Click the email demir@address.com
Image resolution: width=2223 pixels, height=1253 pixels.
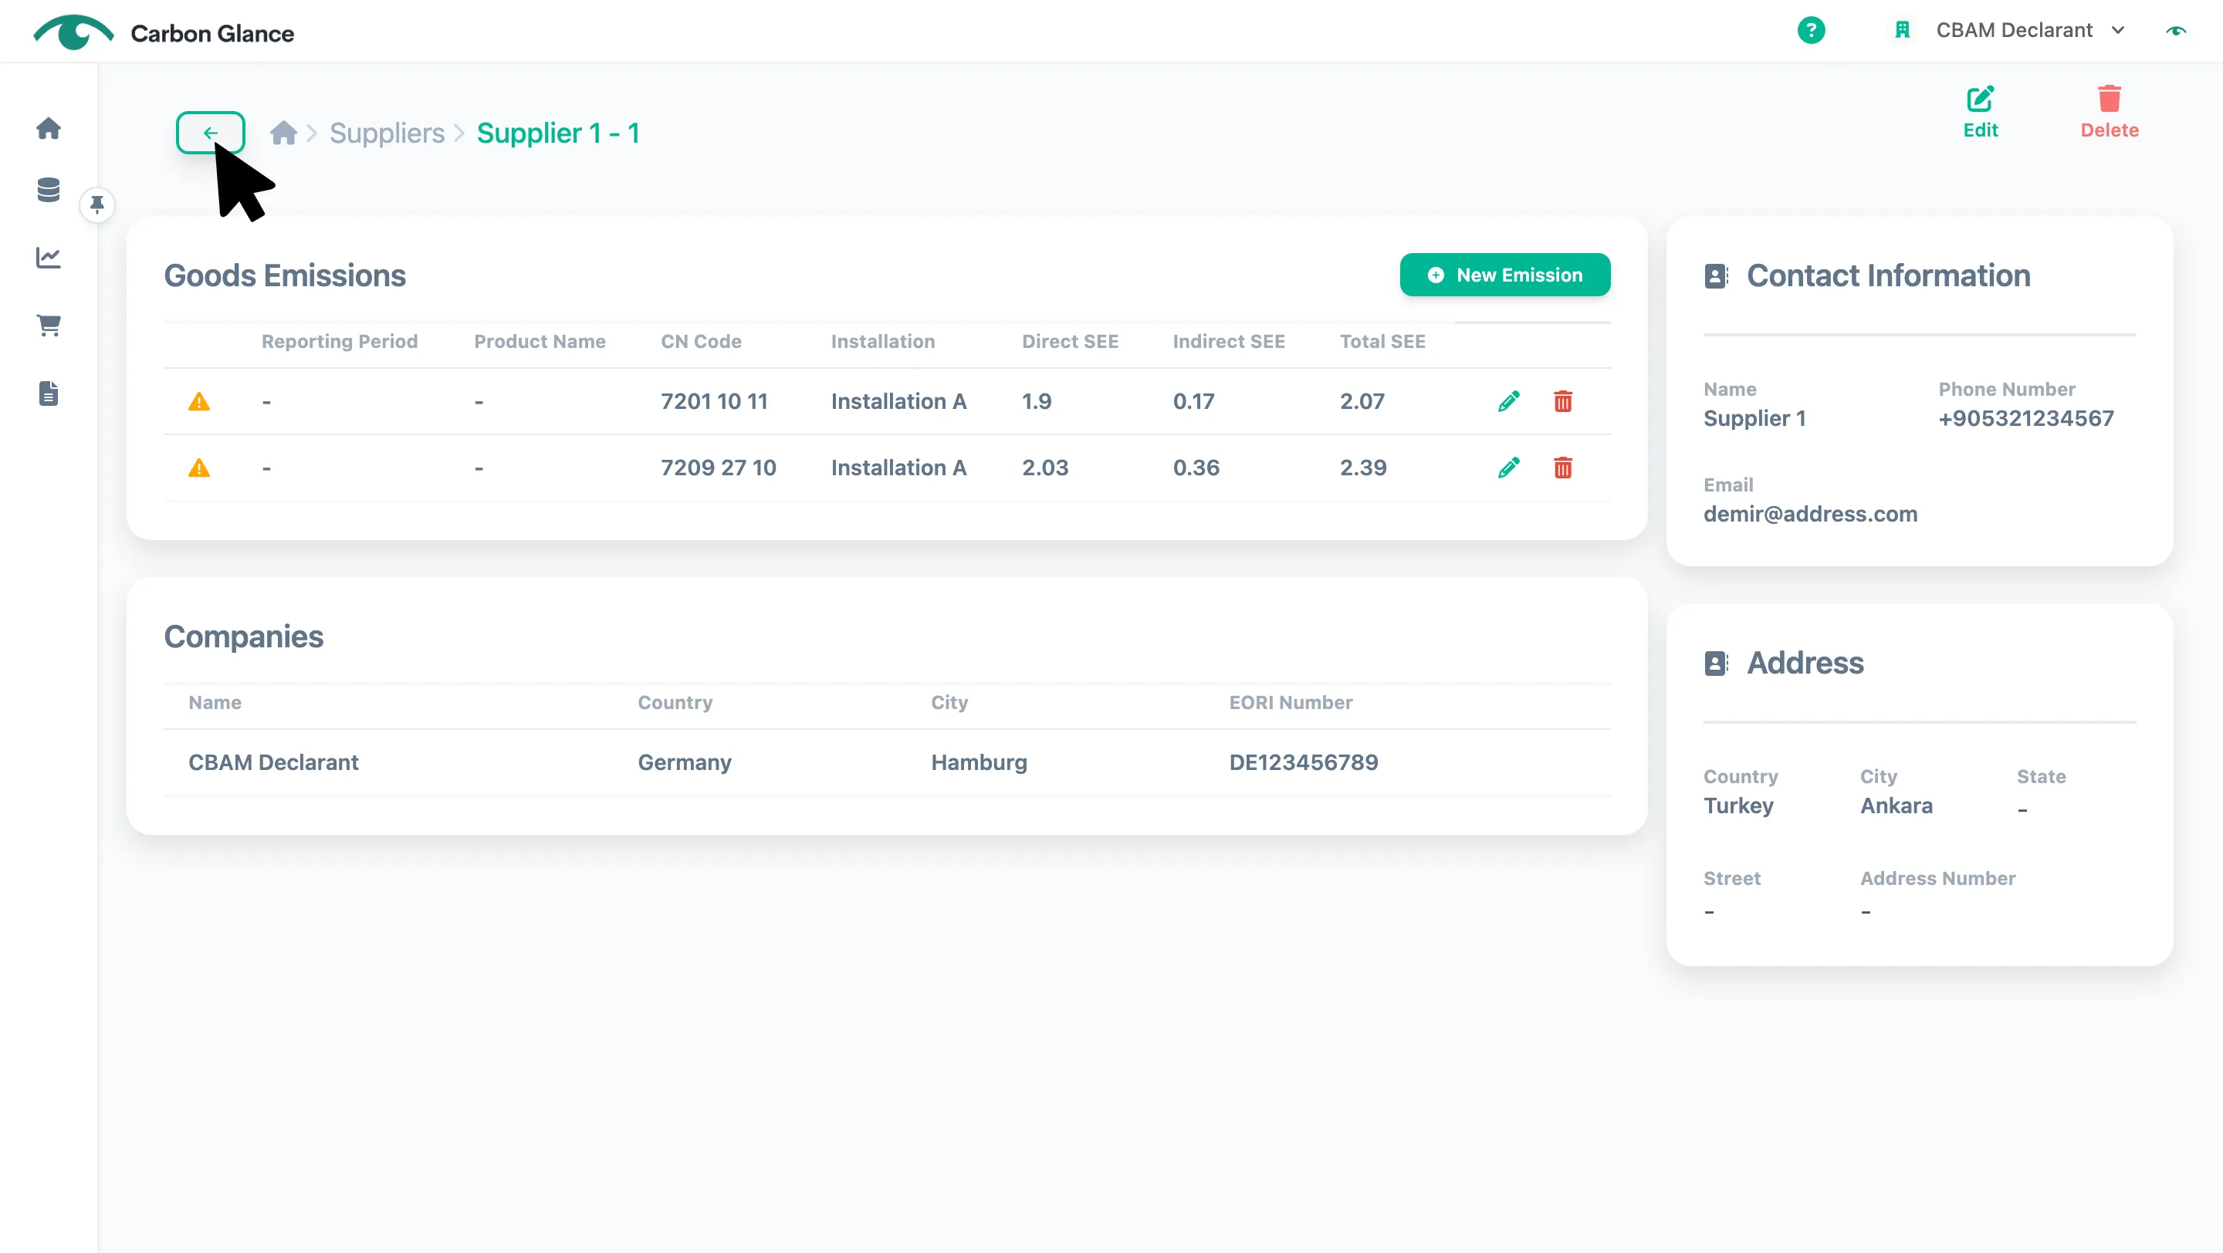click(x=1809, y=514)
